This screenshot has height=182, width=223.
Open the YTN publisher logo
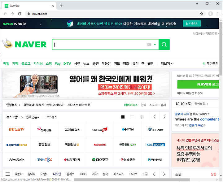point(128,129)
